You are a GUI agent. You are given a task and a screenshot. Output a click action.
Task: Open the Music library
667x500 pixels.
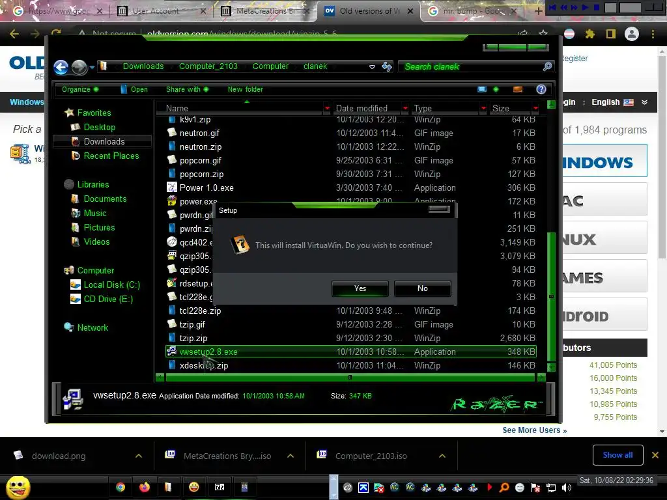94,214
